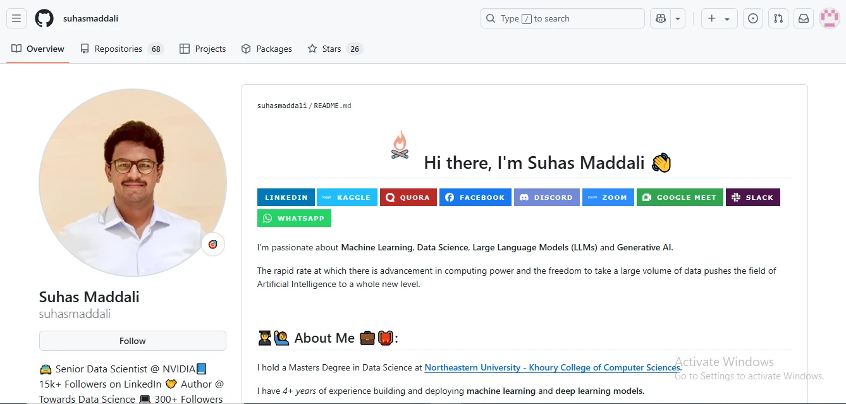Screen dimensions: 846x404
Task: Switch to the Stars tab
Action: 335,49
